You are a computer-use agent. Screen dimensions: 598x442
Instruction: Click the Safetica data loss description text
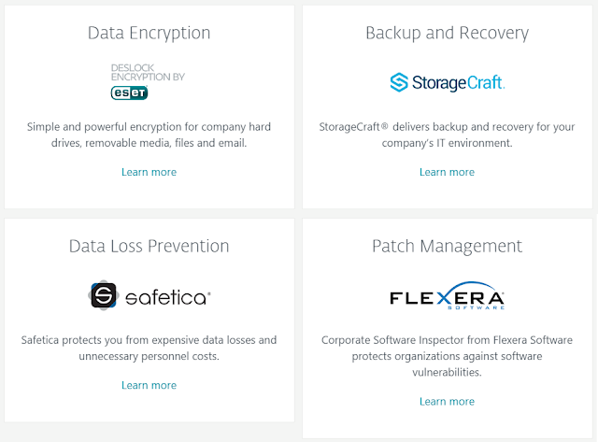(149, 349)
